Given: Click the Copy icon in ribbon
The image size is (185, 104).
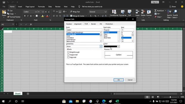Looking at the screenshot, I should coord(8,14).
